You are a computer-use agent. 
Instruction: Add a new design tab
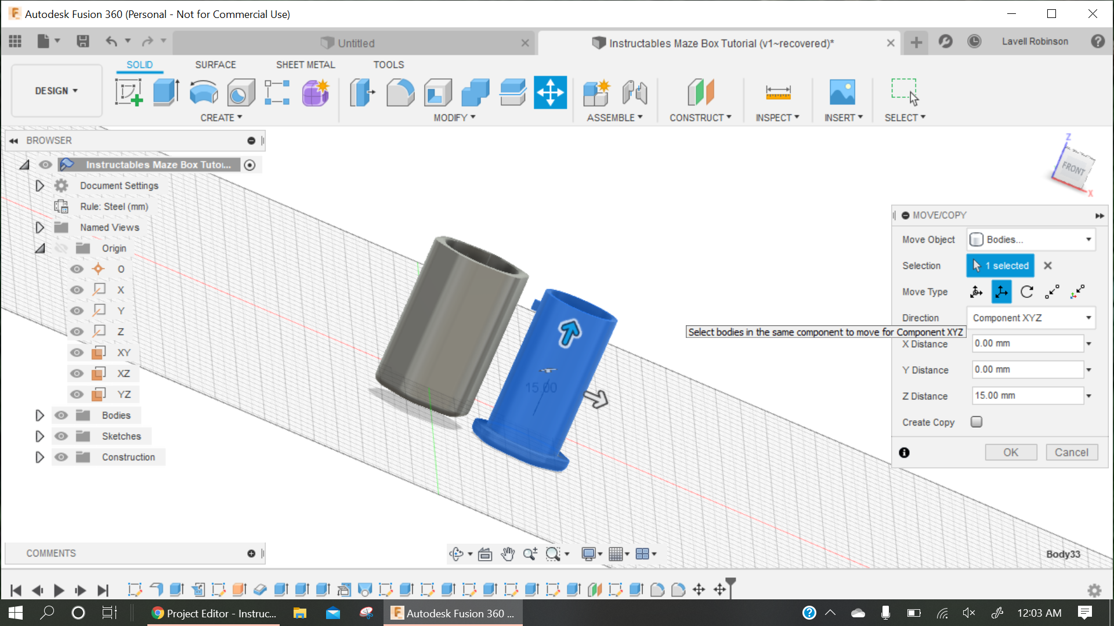(916, 42)
